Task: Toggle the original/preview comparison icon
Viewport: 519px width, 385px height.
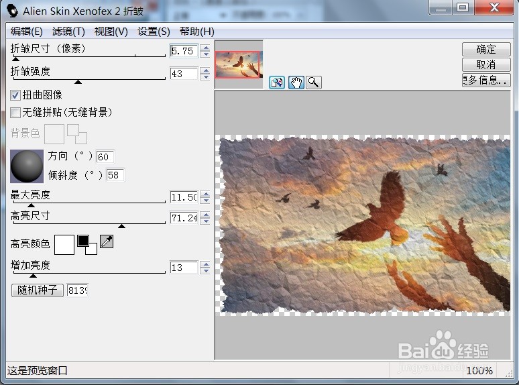Action: coord(277,82)
